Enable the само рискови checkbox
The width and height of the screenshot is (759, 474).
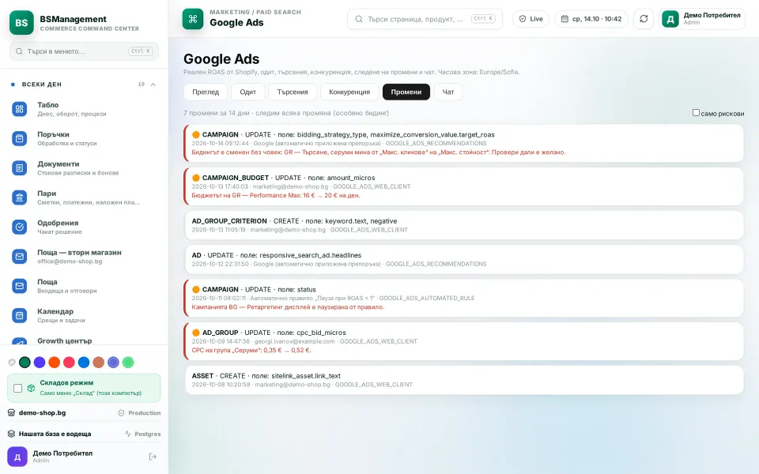(696, 113)
